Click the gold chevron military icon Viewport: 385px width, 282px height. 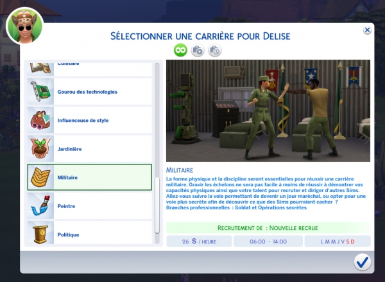(40, 177)
